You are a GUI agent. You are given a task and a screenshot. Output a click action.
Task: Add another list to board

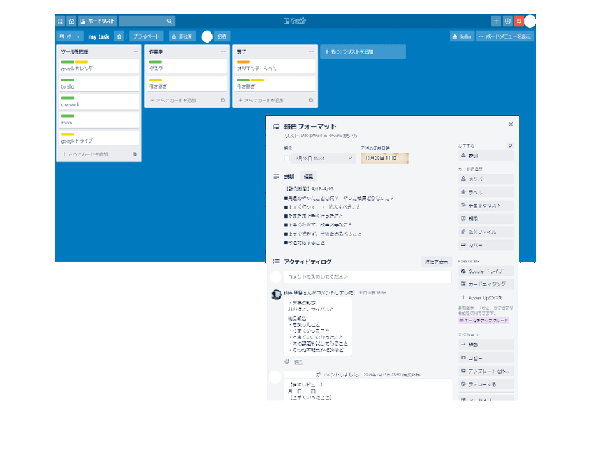pos(363,51)
